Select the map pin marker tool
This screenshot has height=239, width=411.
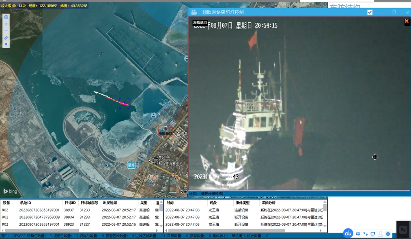point(6,45)
